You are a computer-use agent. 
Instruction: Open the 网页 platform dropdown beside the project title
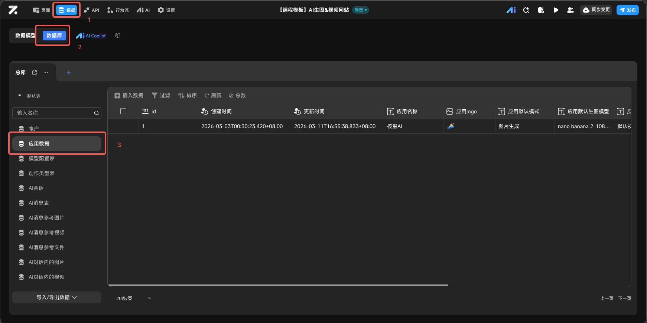tap(360, 10)
